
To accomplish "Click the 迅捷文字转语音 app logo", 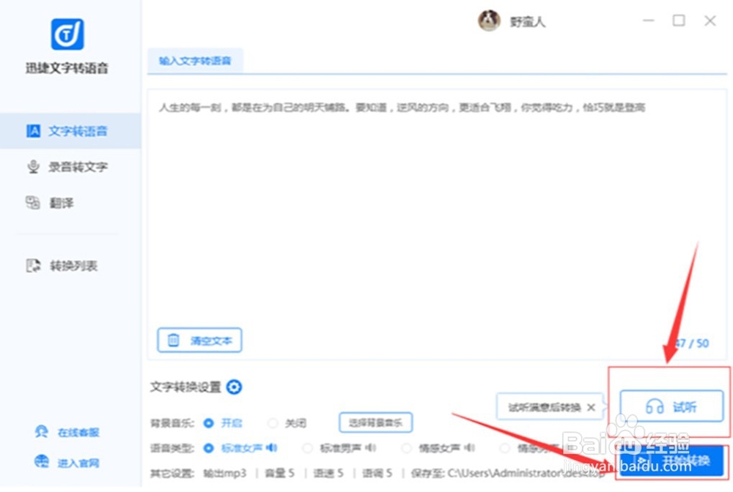I will pos(67,34).
